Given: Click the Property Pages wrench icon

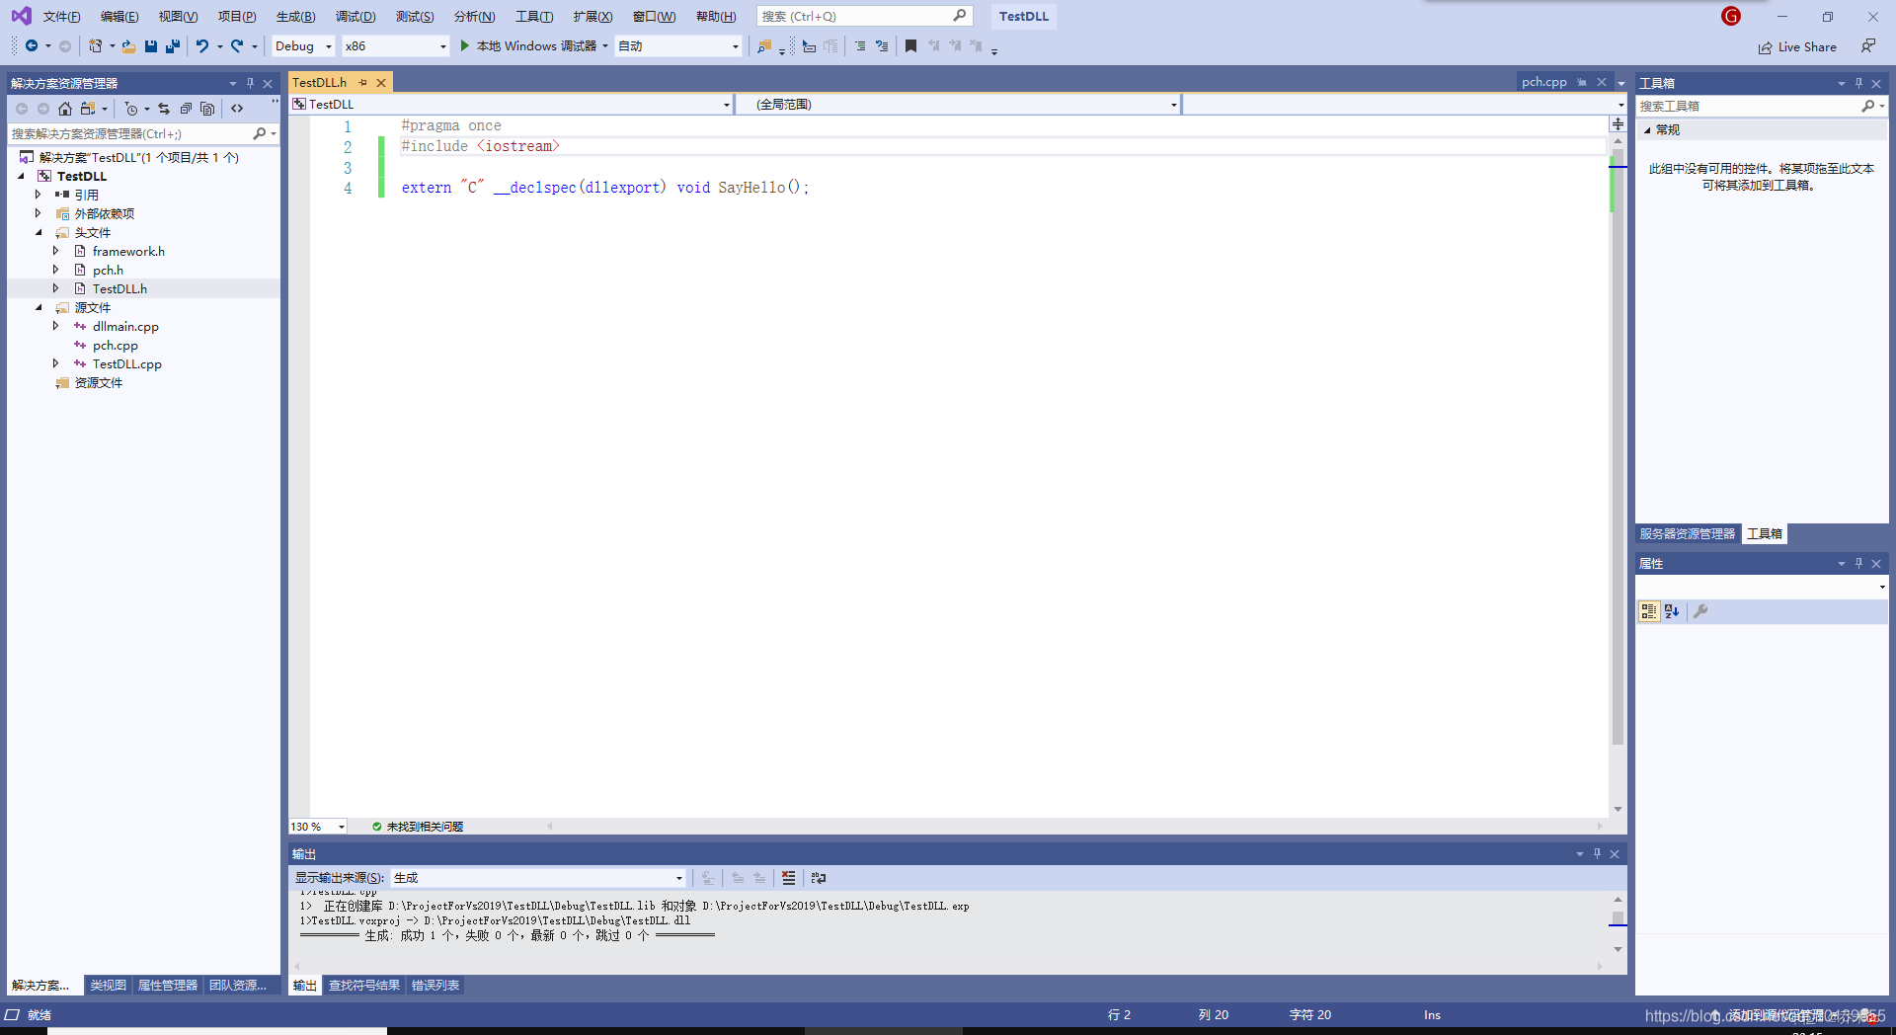Looking at the screenshot, I should pyautogui.click(x=1700, y=611).
